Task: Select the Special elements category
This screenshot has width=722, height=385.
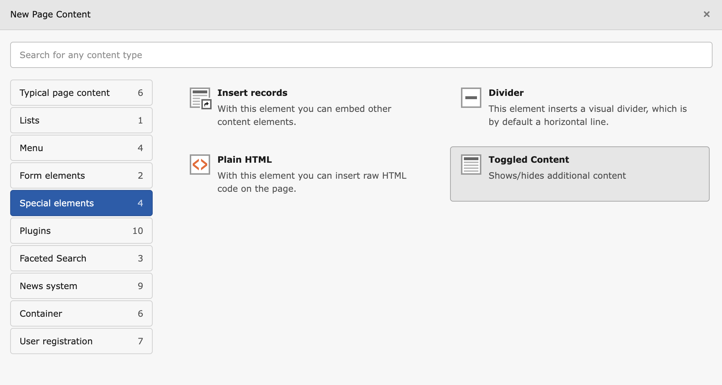Action: tap(81, 203)
